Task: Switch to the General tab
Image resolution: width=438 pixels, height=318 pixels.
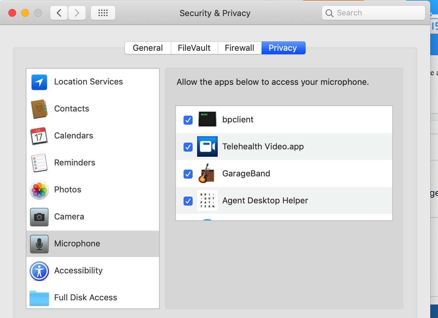Action: tap(148, 48)
